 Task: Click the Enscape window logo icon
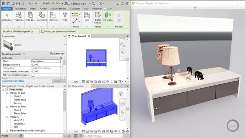click(x=133, y=3)
